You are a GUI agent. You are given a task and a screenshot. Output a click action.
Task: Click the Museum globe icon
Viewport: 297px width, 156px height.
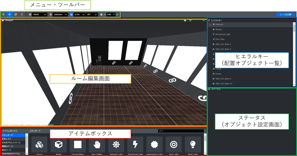pos(214,24)
